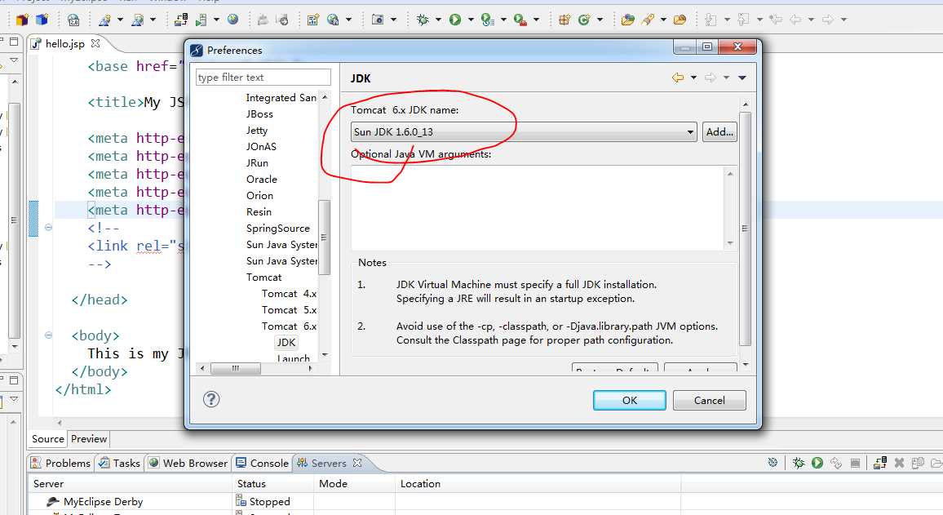Click the debug server icon in Servers view
This screenshot has width=943, height=515.
798,463
